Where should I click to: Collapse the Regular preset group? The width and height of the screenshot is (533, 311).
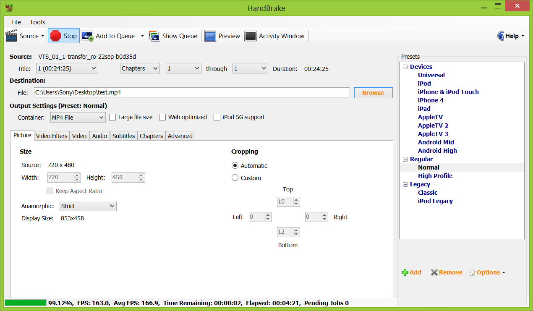click(x=405, y=159)
